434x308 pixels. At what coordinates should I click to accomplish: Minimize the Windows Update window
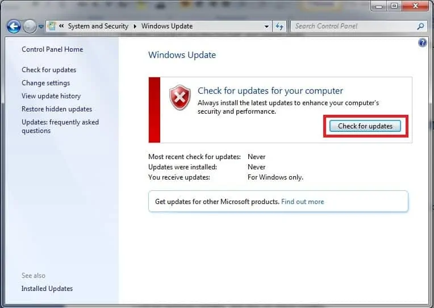(379, 6)
